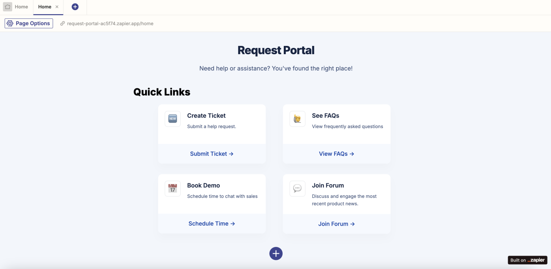The width and height of the screenshot is (551, 269).
Task: Click the Request Portal heading
Action: (x=276, y=50)
